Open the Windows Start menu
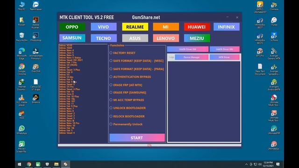Image resolution: width=299 pixels, height=168 pixels. click(20, 164)
